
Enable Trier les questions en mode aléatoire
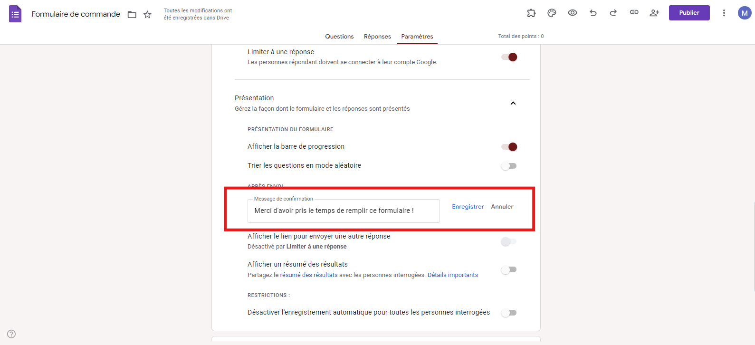coord(509,166)
